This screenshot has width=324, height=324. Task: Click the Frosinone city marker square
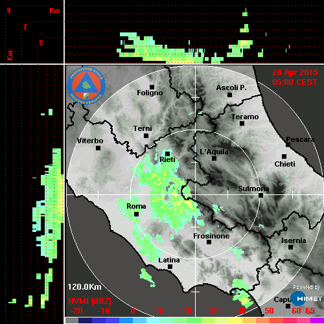(209, 242)
